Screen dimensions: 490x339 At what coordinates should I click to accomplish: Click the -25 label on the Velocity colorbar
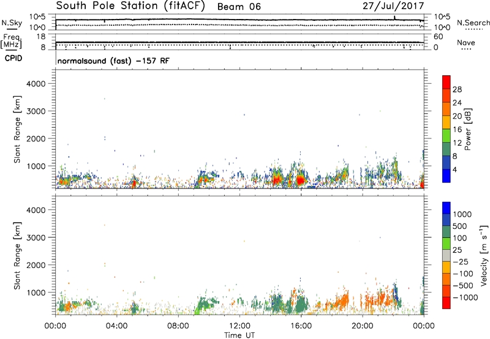pos(461,261)
